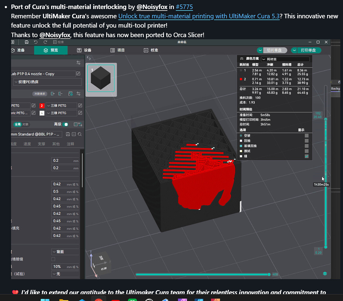The height and width of the screenshot is (301, 343).
Task: Click the 10% value input field
Action: pyautogui.click(x=65, y=267)
